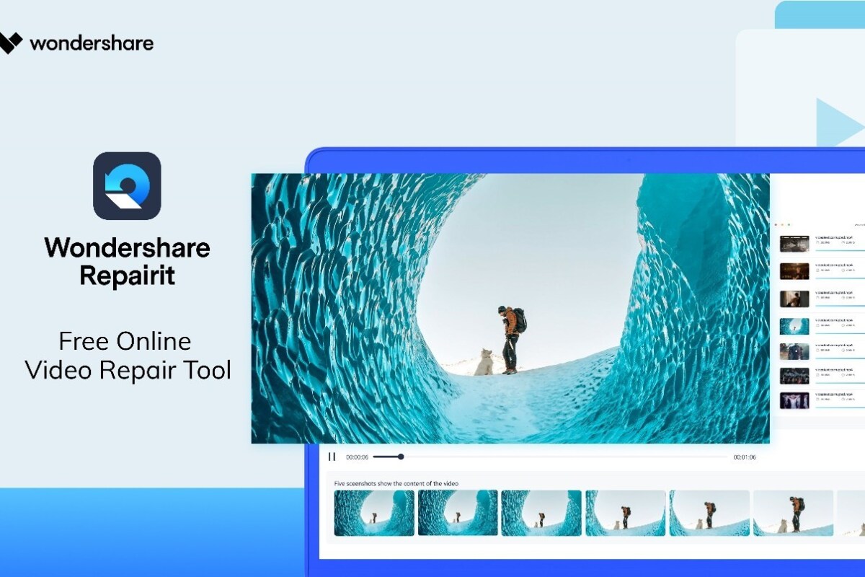This screenshot has height=577, width=865.
Task: Click the yellow window dot in the sidebar header
Action: click(782, 224)
